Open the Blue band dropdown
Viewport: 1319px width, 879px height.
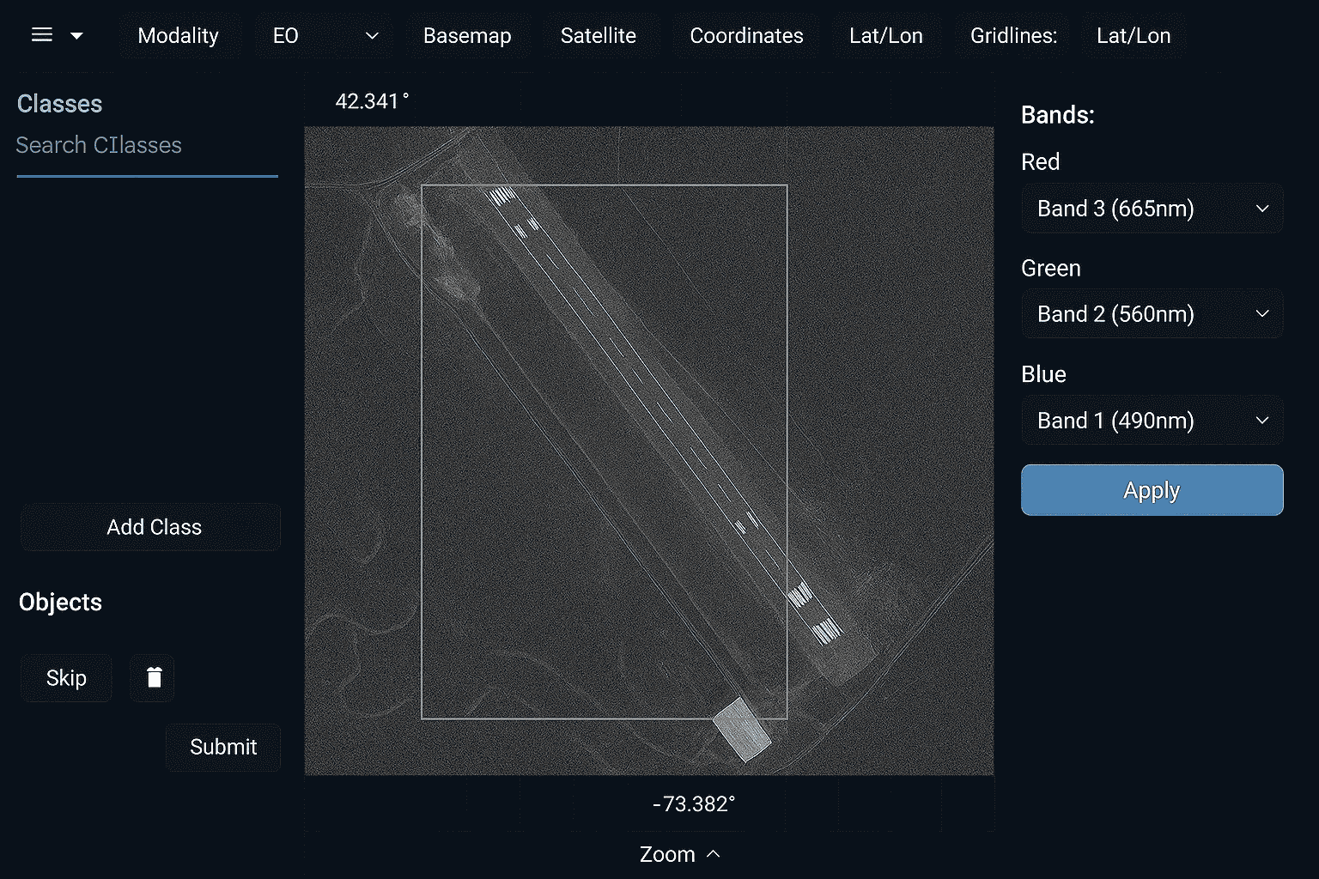1152,421
